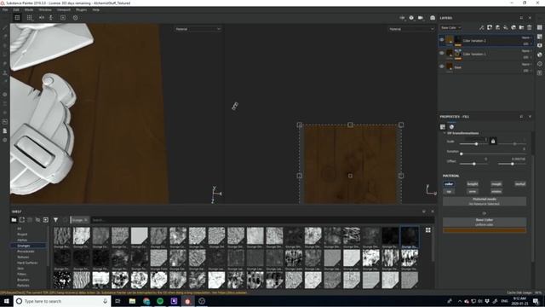Screen dimensions: 545x307
Task: Open the Mode menu
Action: pyautogui.click(x=29, y=9)
